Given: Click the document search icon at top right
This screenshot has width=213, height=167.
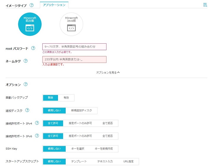Looking at the screenshot, I should pos(205,5).
